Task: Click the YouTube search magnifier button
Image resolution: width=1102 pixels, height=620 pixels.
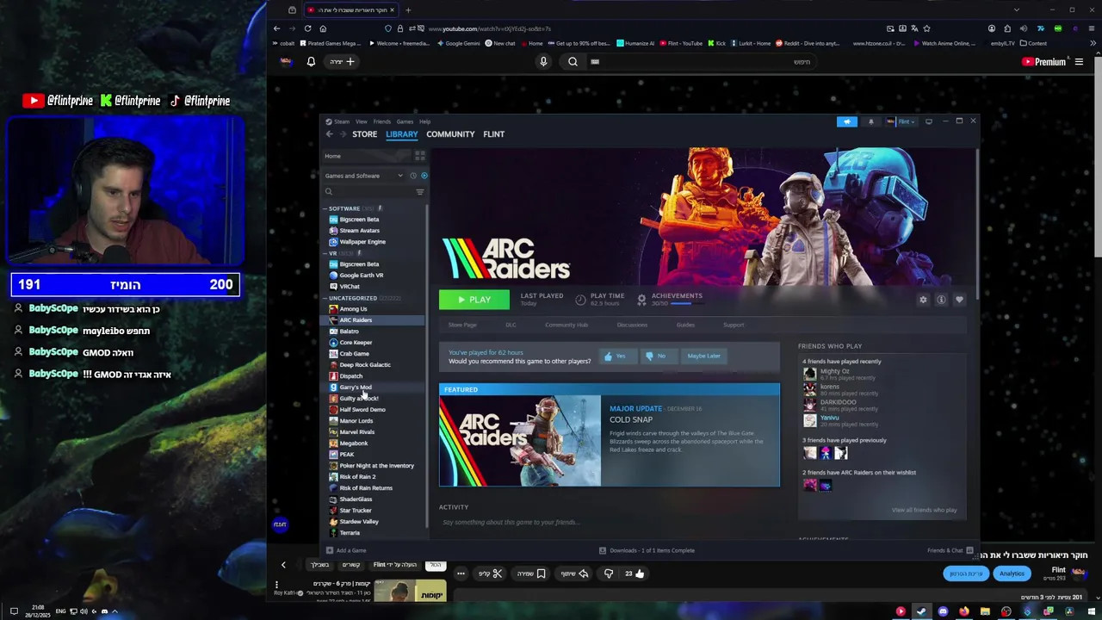Action: tap(573, 62)
